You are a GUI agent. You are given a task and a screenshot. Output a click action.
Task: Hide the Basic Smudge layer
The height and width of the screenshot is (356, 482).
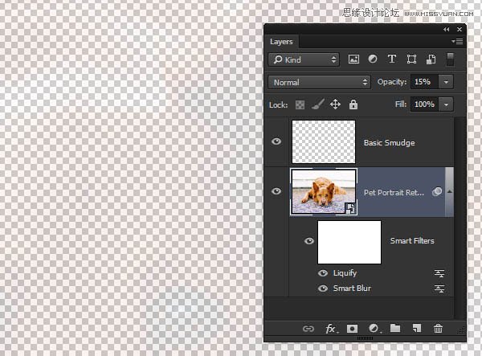click(x=276, y=141)
